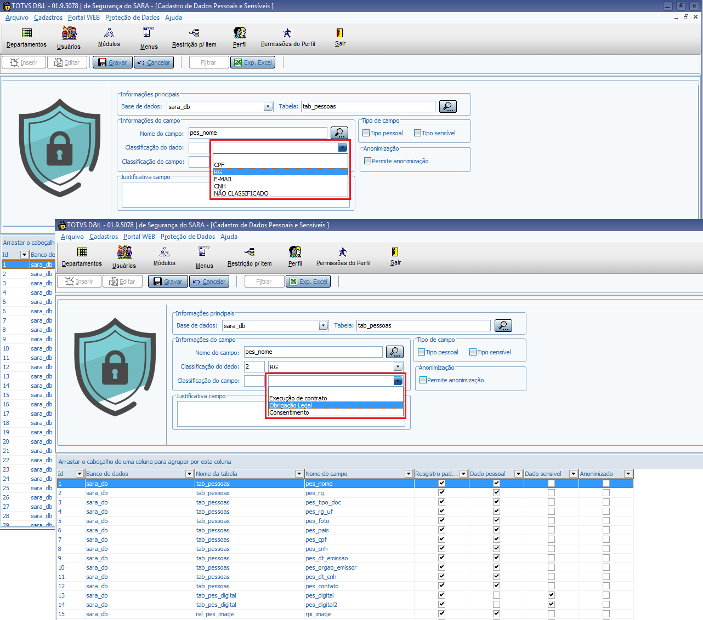
Task: Open Permissões do Perfil in front window
Action: tap(343, 256)
